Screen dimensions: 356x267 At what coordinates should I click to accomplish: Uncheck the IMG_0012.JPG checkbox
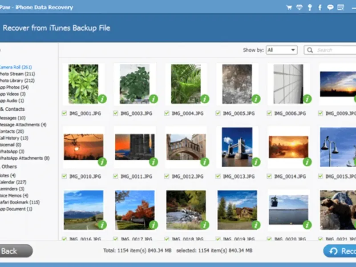(x=167, y=176)
